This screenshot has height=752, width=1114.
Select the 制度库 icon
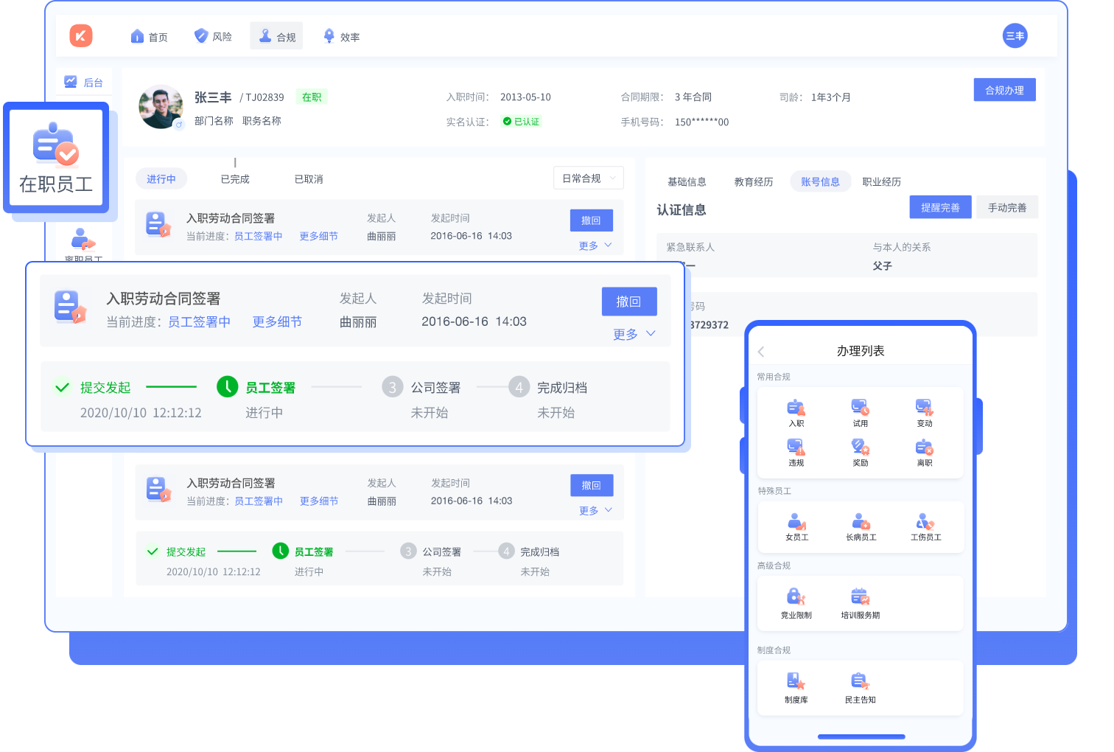coord(796,682)
